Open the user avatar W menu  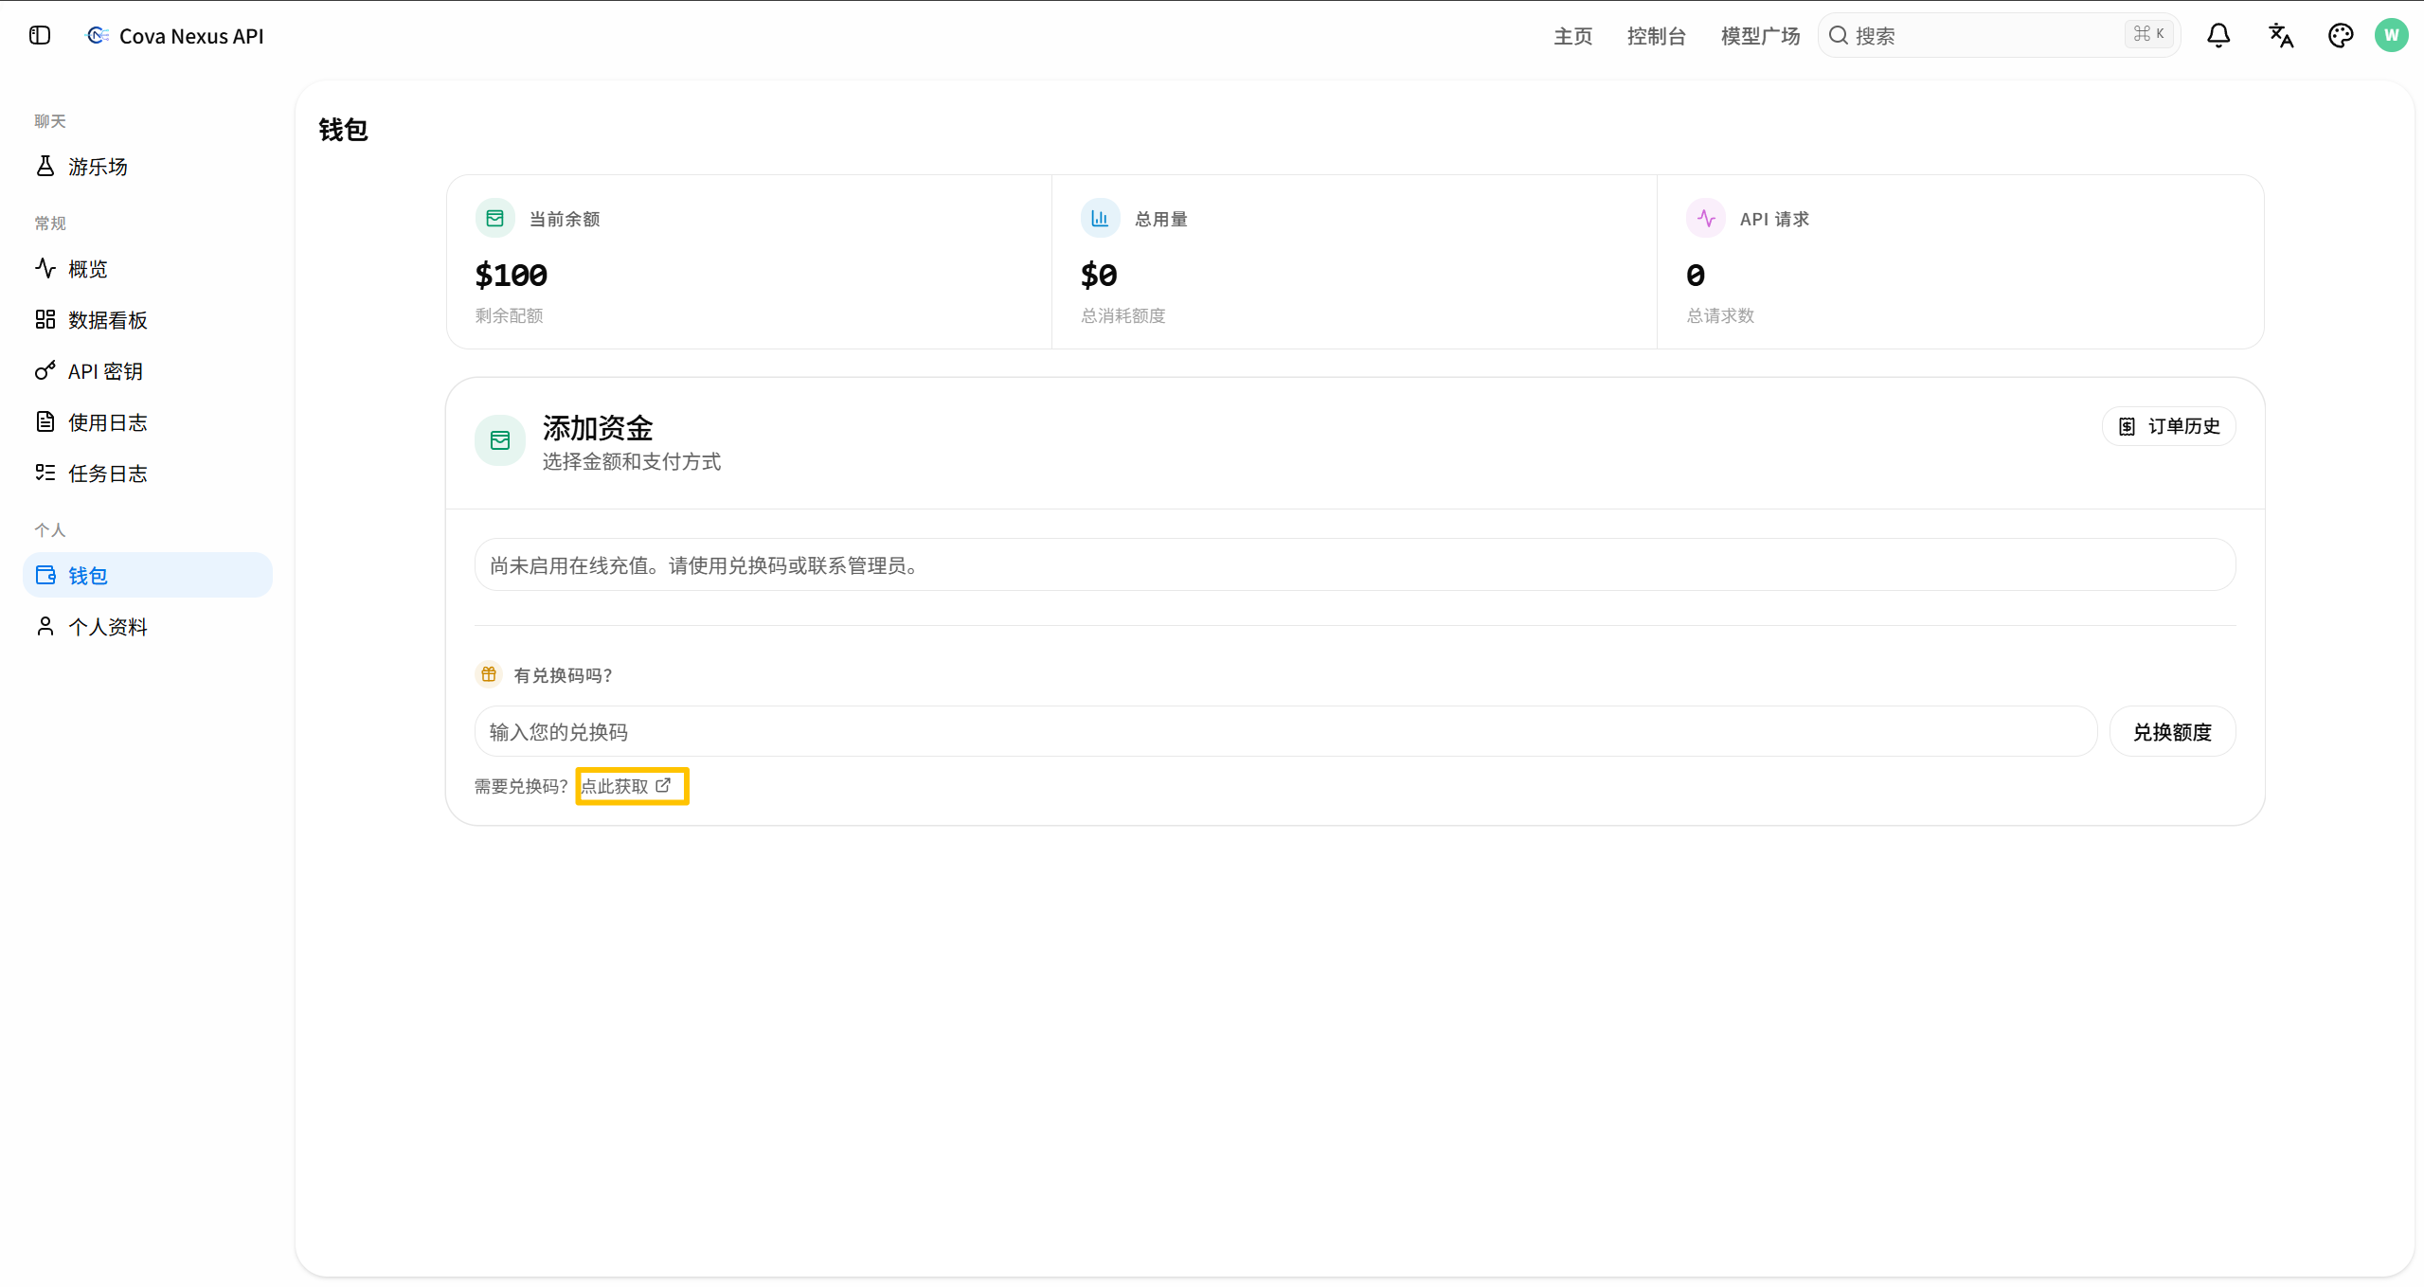[2392, 35]
